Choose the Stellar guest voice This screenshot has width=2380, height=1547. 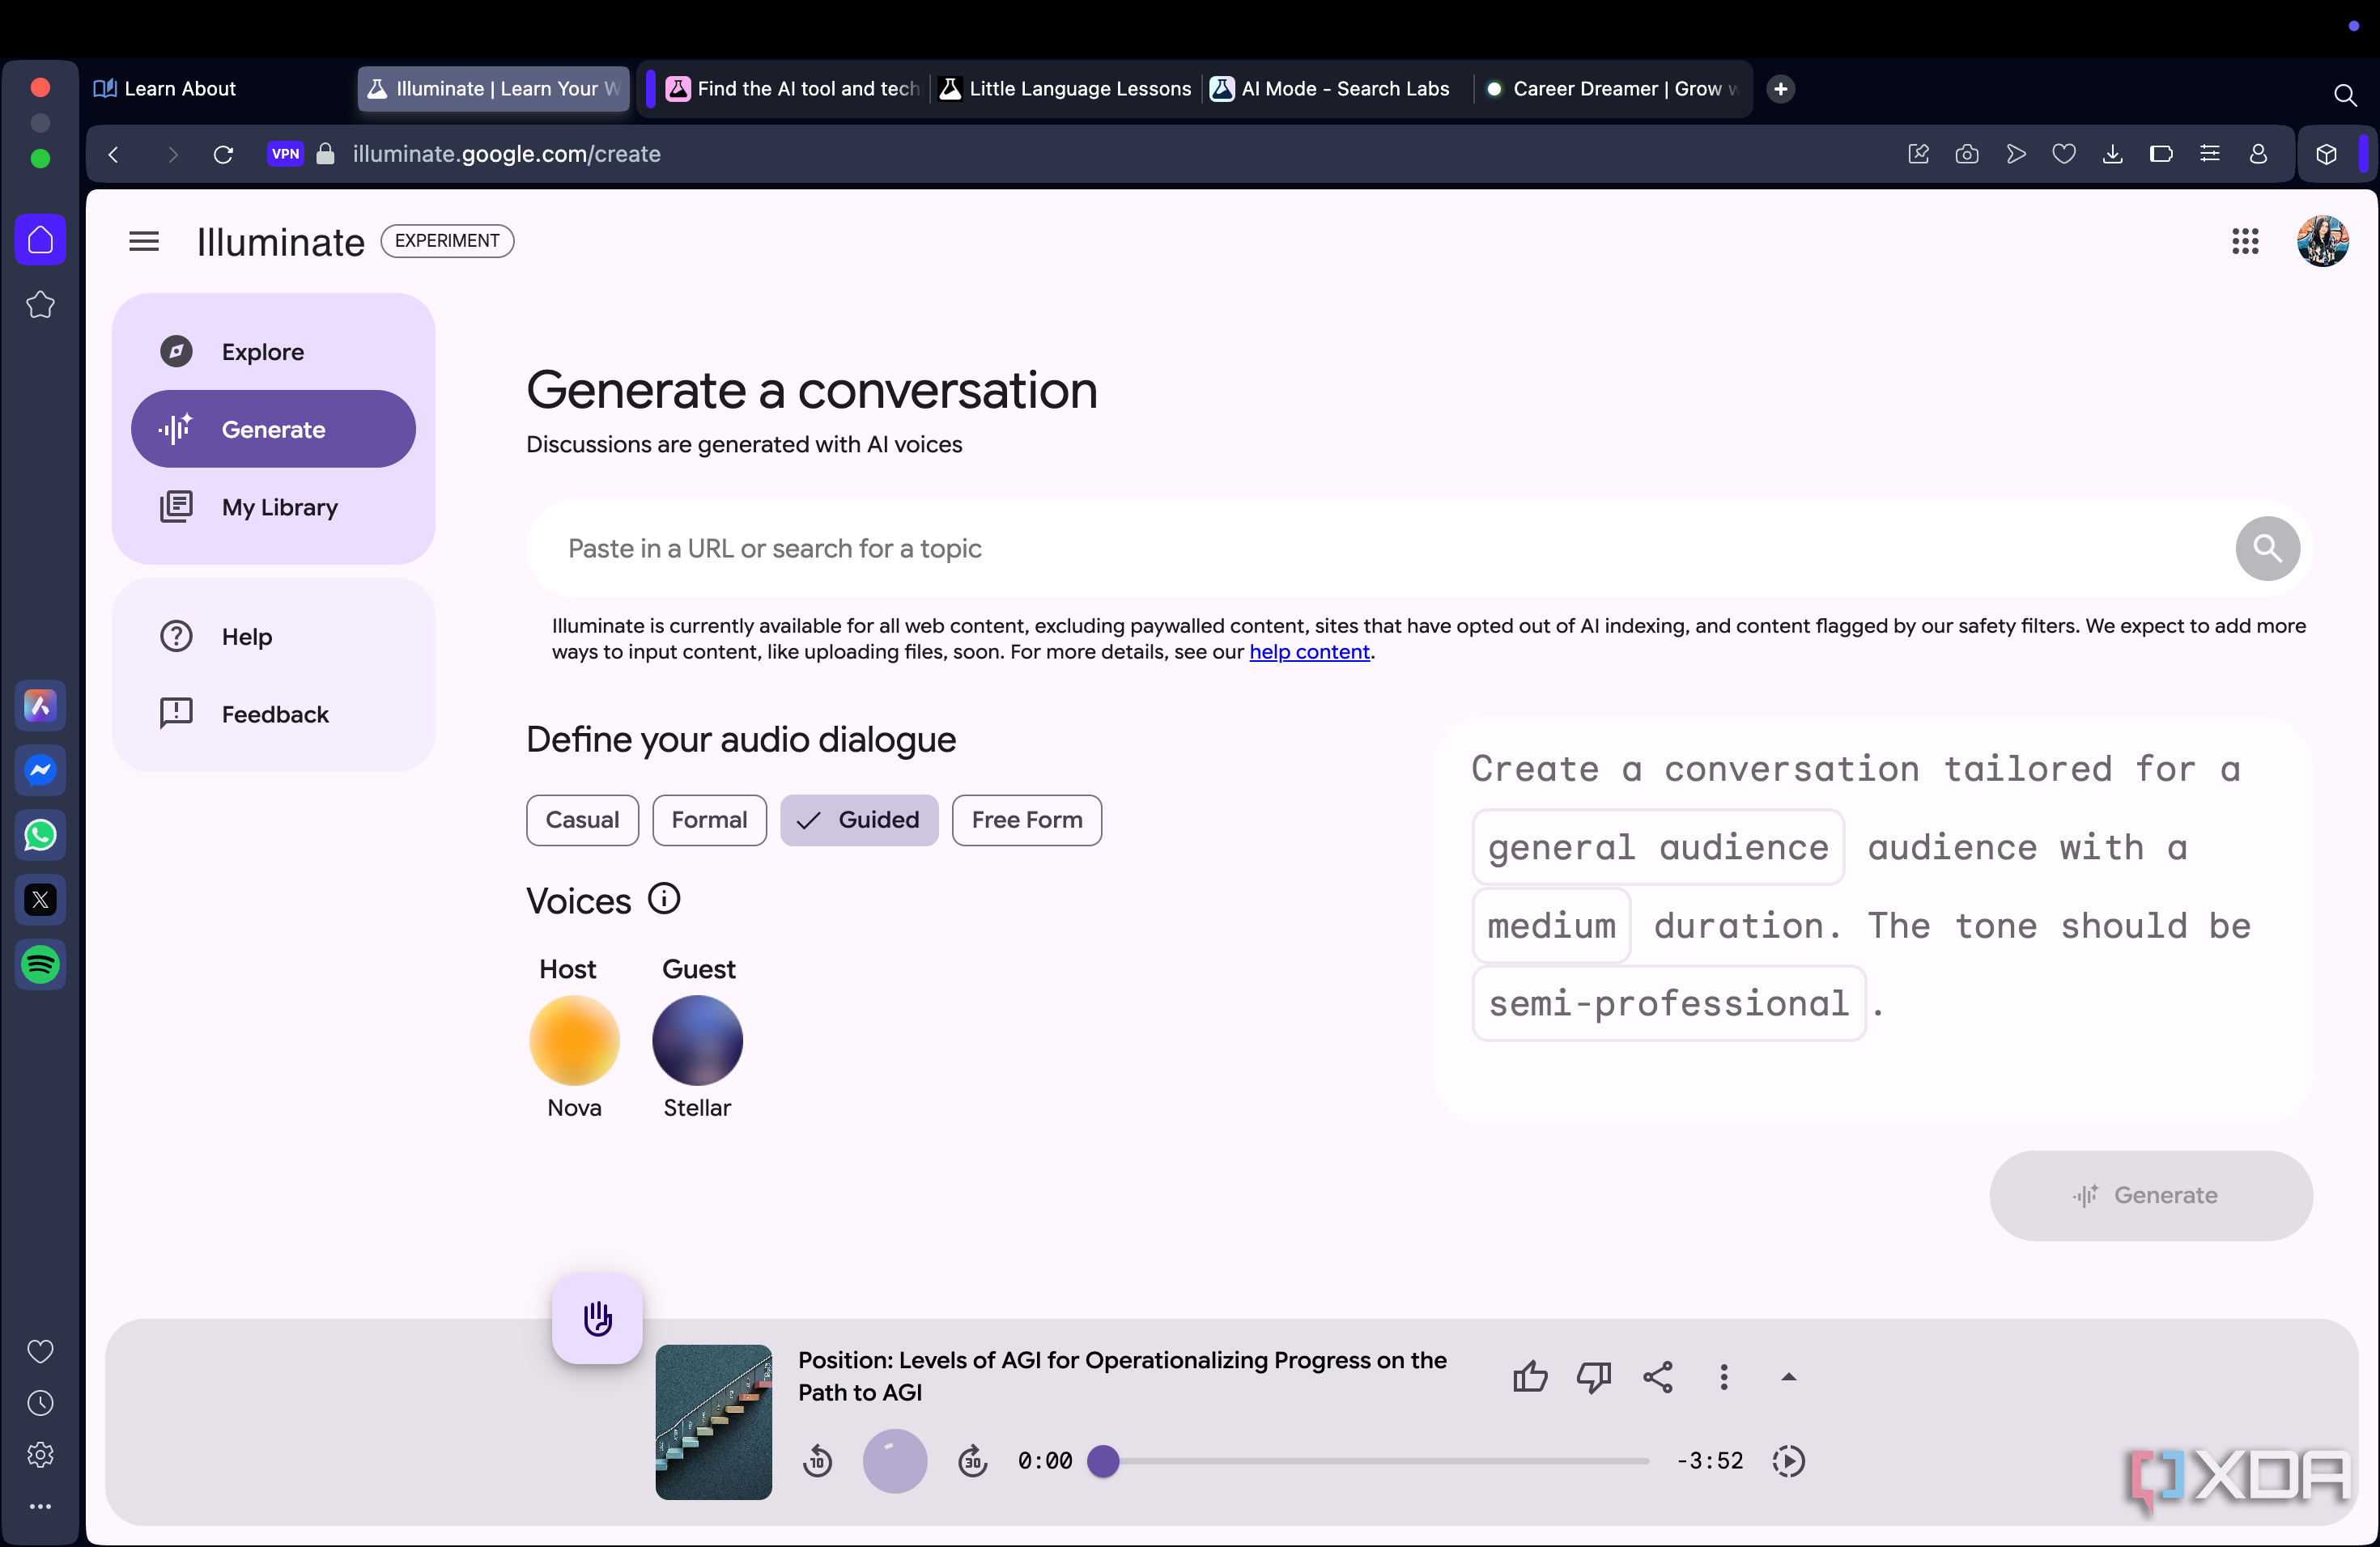click(697, 1041)
